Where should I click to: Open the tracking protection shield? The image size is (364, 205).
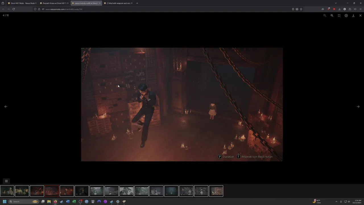(35, 9)
